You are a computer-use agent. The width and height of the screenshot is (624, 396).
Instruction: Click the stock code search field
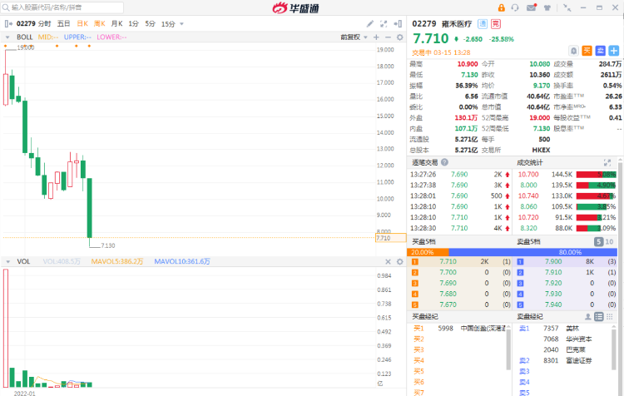pyautogui.click(x=75, y=7)
